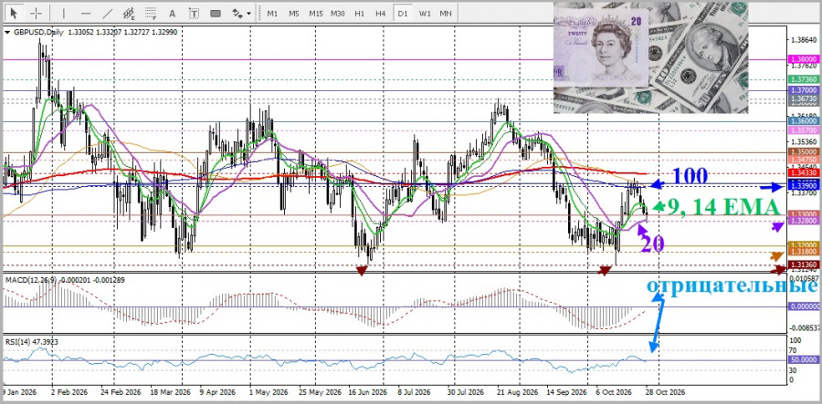The image size is (822, 404).
Task: Click the 30 Jul 2026 date label
Action: (467, 392)
